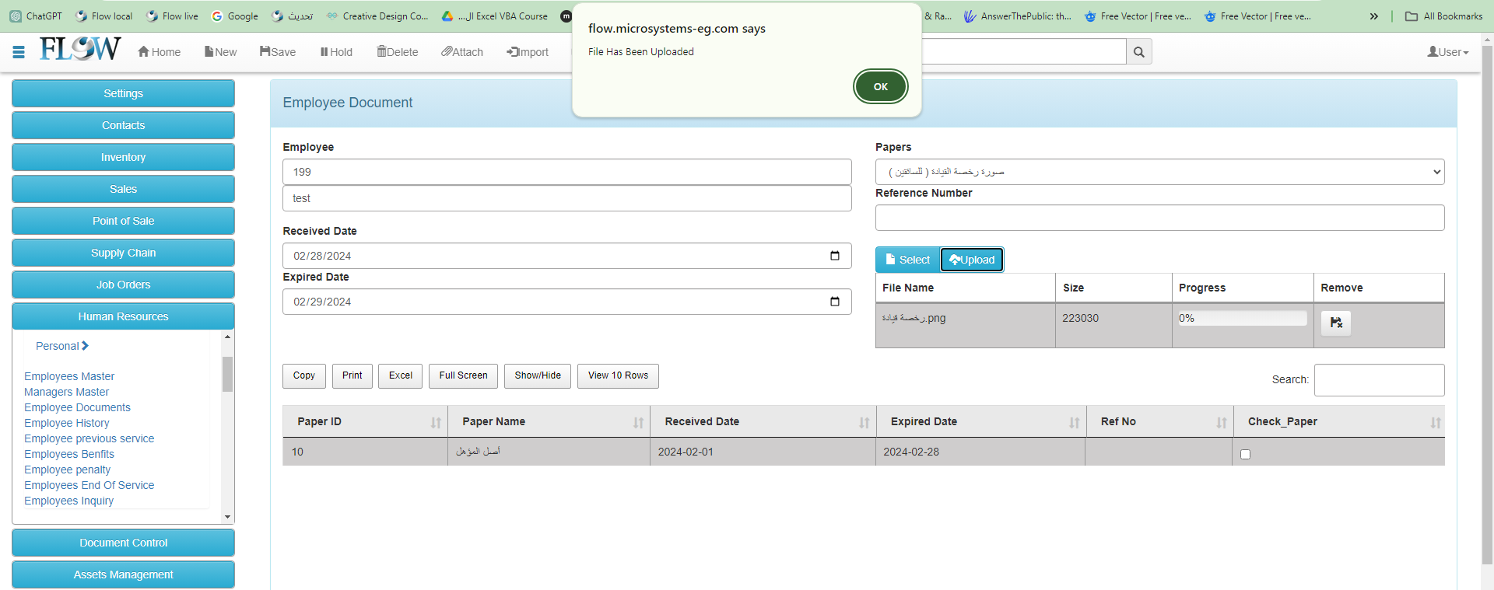This screenshot has width=1494, height=590.
Task: Sort table by Paper ID column
Action: [365, 421]
